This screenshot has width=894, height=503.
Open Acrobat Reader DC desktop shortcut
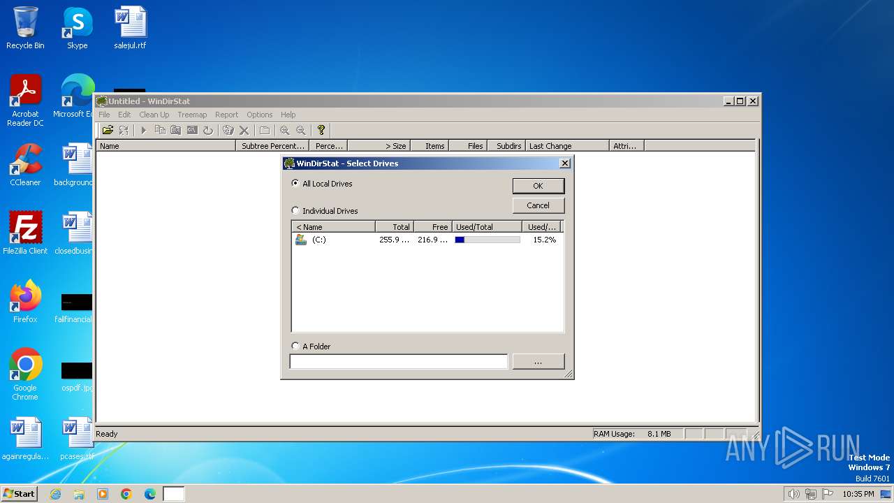pos(25,101)
